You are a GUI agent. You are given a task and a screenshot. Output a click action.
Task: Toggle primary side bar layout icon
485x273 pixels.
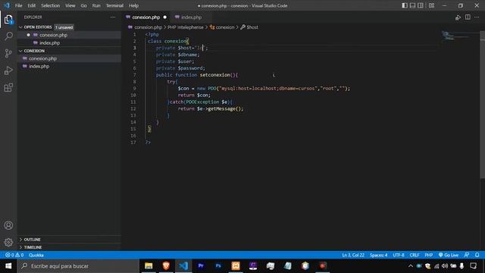coord(405,5)
